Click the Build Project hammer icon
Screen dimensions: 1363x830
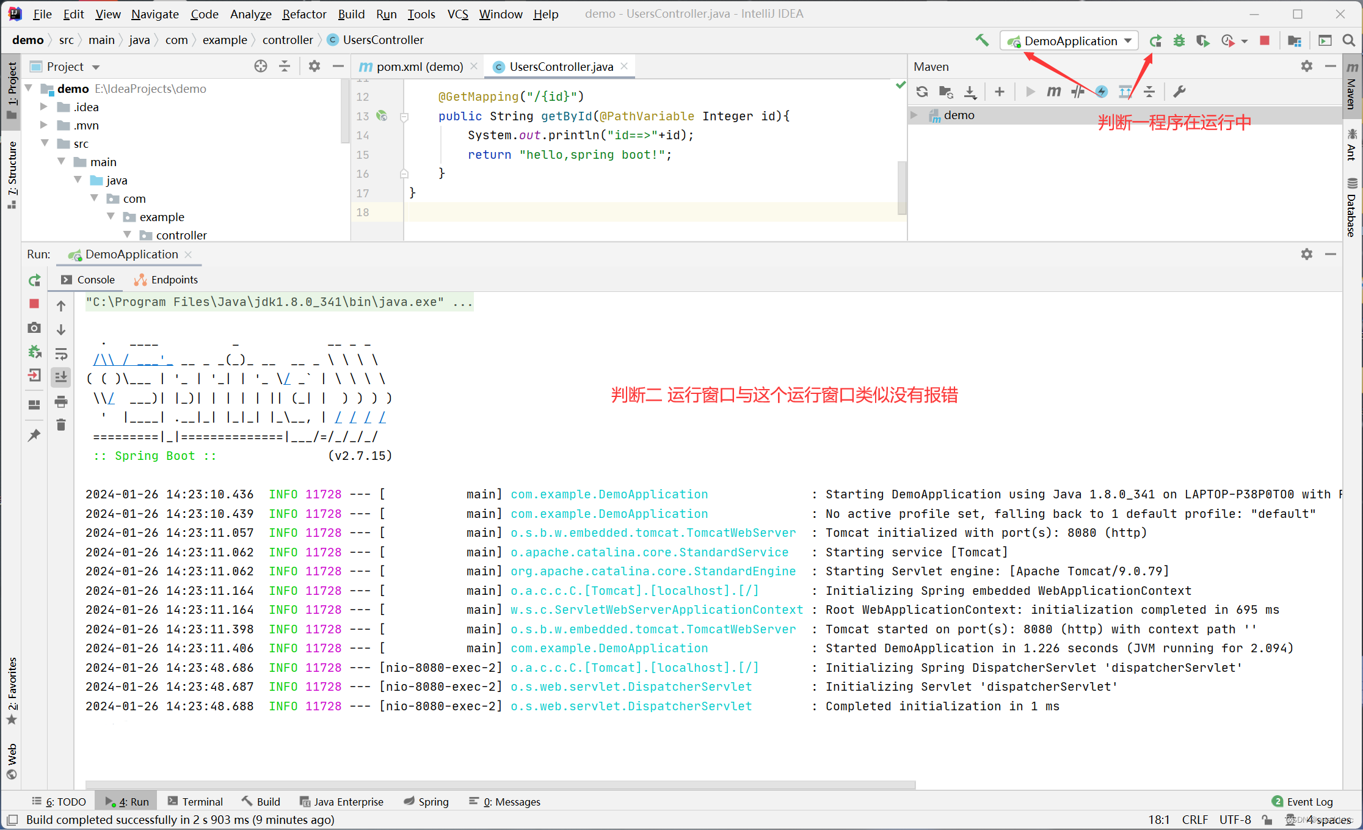click(x=982, y=40)
